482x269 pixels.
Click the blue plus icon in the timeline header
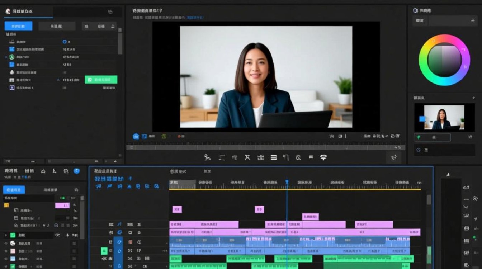pos(130,179)
